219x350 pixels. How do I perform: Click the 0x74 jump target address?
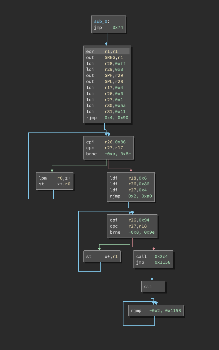117,27
